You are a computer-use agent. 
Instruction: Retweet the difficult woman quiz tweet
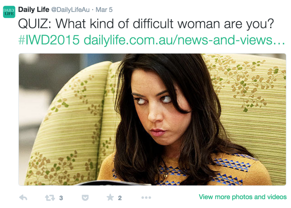pyautogui.click(x=50, y=198)
